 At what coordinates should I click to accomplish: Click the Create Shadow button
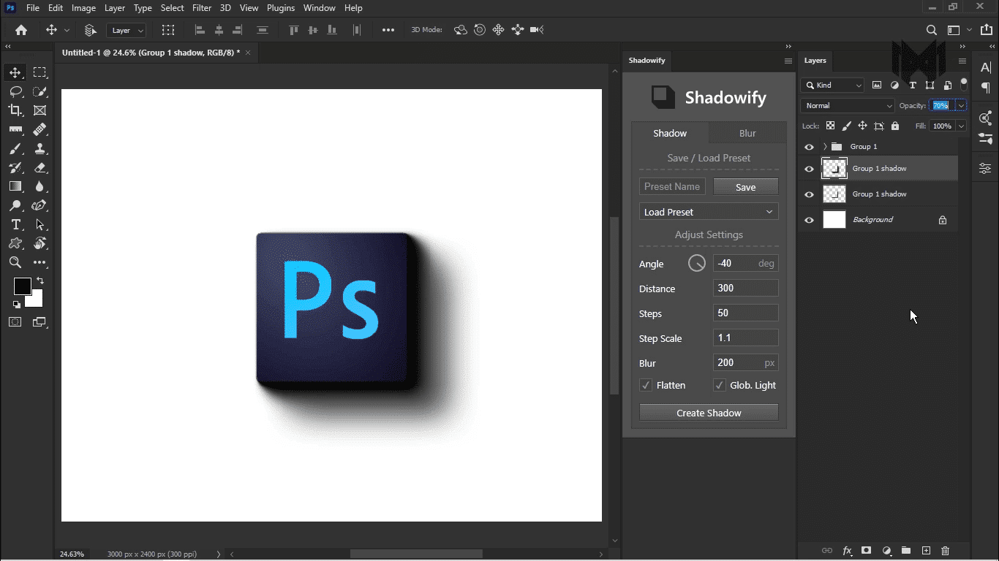coord(709,413)
